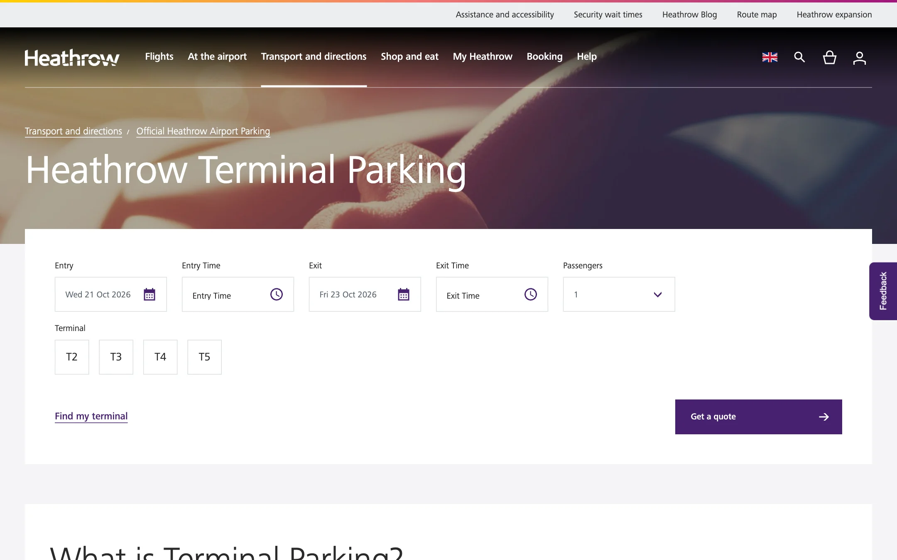
Task: Click the Exit date field Fri 23 Oct 2026
Action: pyautogui.click(x=365, y=294)
